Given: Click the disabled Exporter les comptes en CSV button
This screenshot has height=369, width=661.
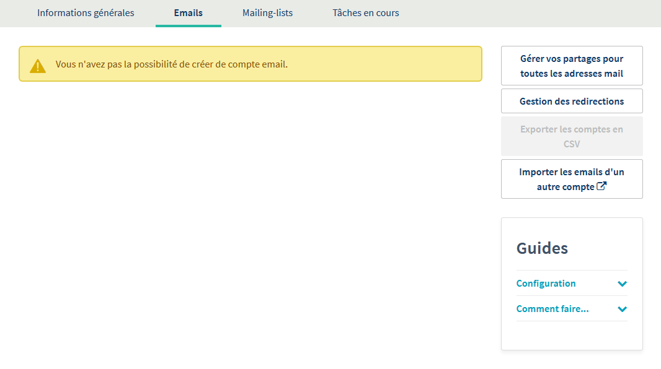Looking at the screenshot, I should (x=571, y=136).
